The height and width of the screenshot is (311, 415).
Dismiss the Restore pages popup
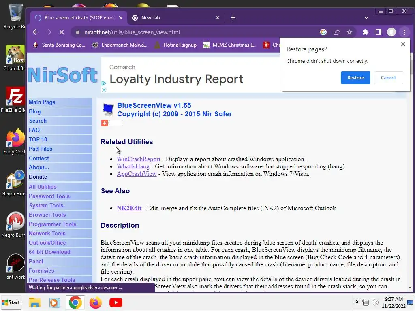tap(403, 44)
